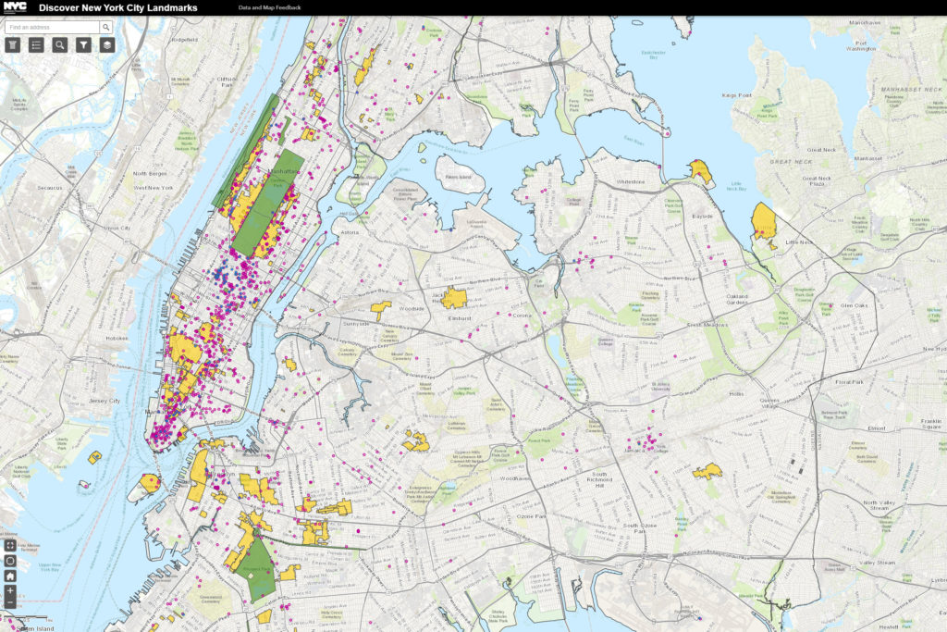Viewport: 947px width, 632px height.
Task: Click the South Ozone Park map label
Action: pyautogui.click(x=640, y=528)
